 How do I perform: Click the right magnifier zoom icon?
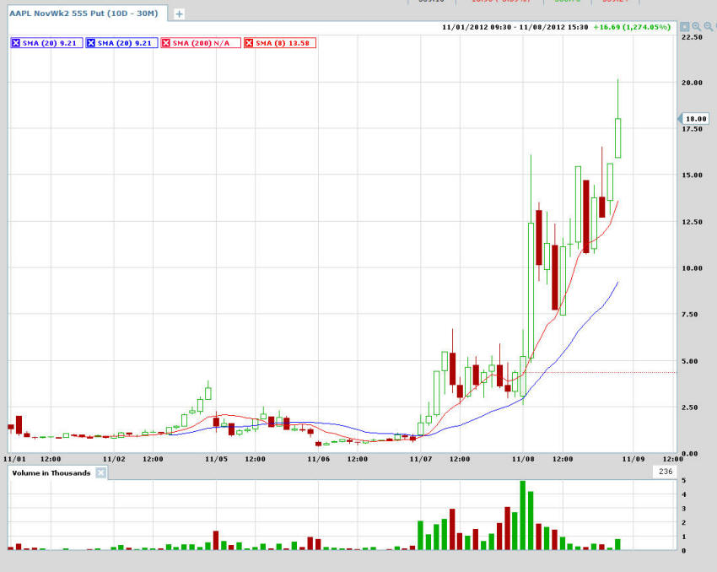point(709,27)
